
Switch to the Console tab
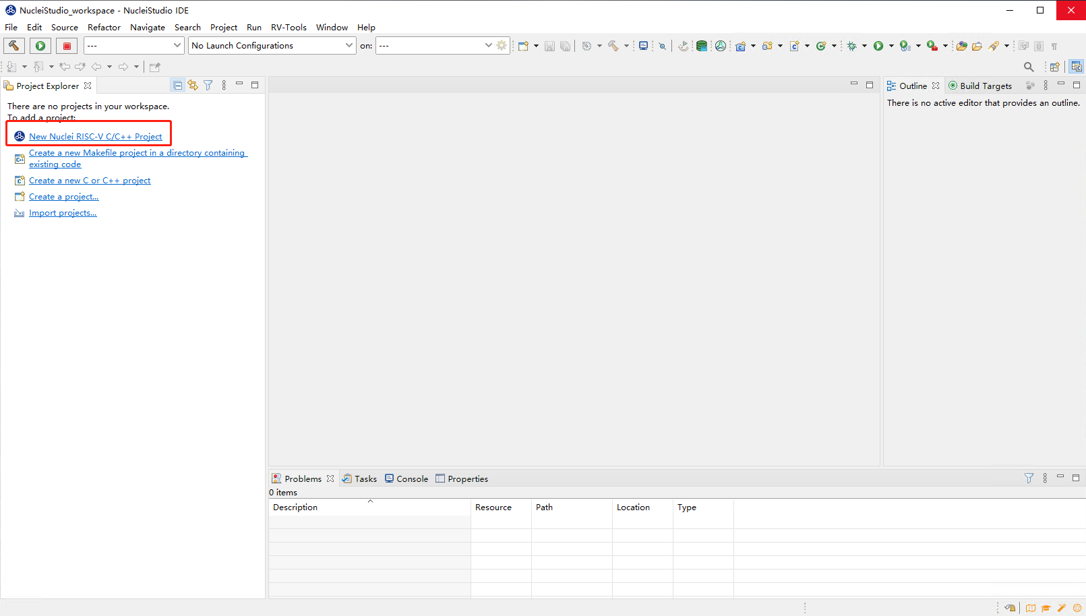(x=406, y=479)
